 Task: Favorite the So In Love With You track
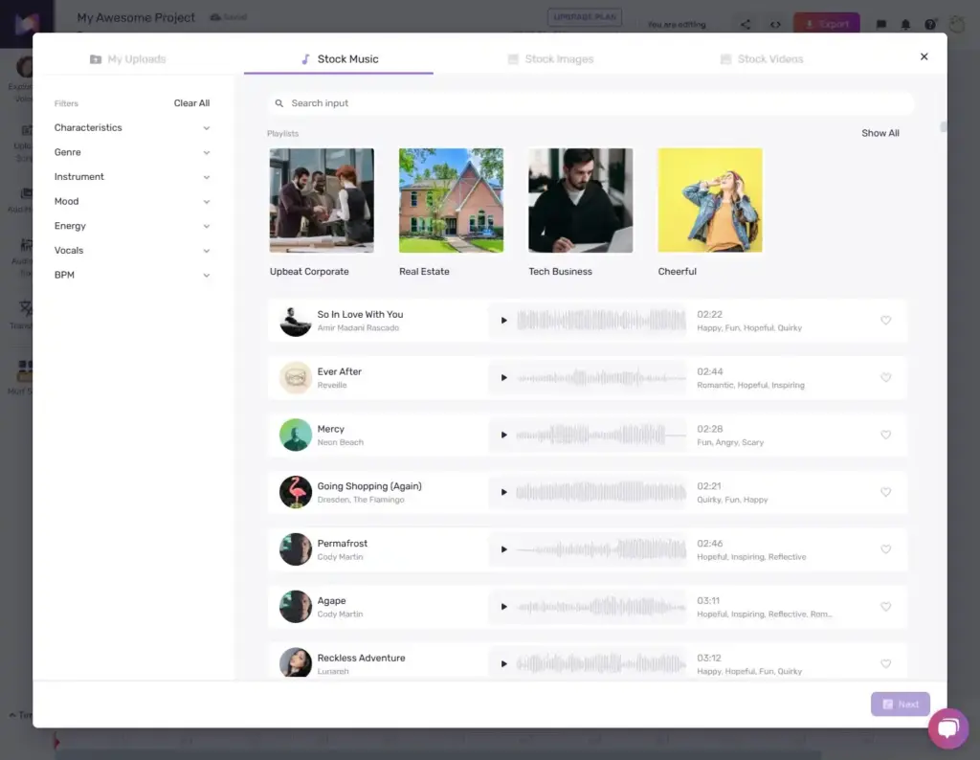[x=885, y=321]
